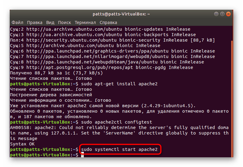Click the 'sudo apache2ctl configtest' command text

[117, 122]
